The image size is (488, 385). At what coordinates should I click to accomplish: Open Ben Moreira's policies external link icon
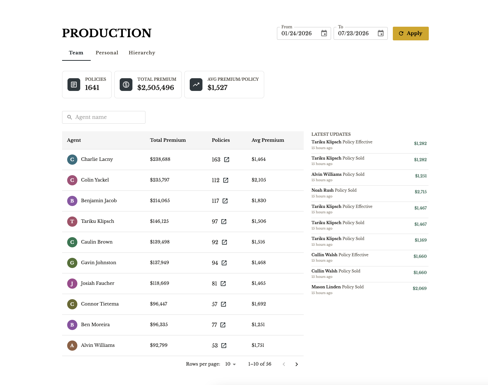(x=223, y=325)
